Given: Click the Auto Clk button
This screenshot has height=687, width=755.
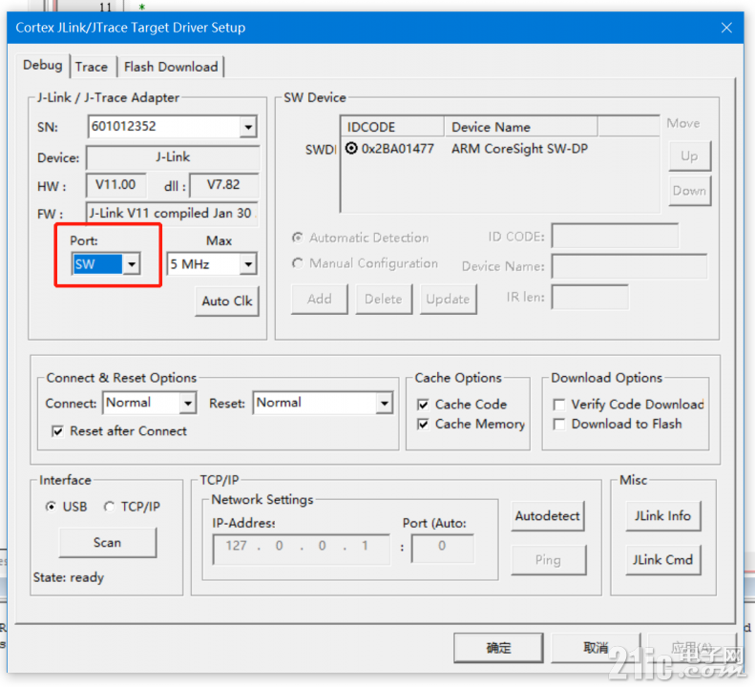Looking at the screenshot, I should [x=227, y=302].
